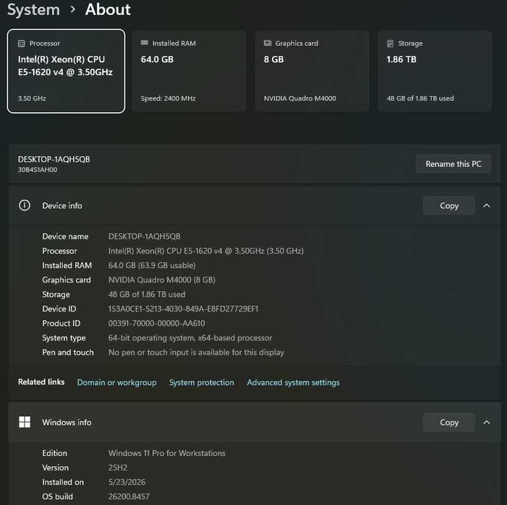Click 48 GB of 1.86 TB used card text
The image size is (507, 505).
tap(420, 98)
